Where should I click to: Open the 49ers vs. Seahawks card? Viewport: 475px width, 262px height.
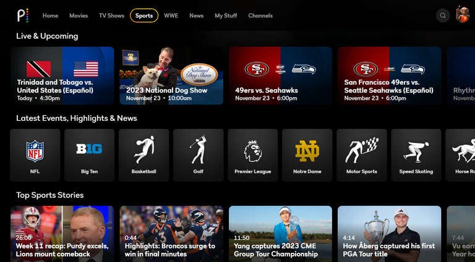pos(281,75)
